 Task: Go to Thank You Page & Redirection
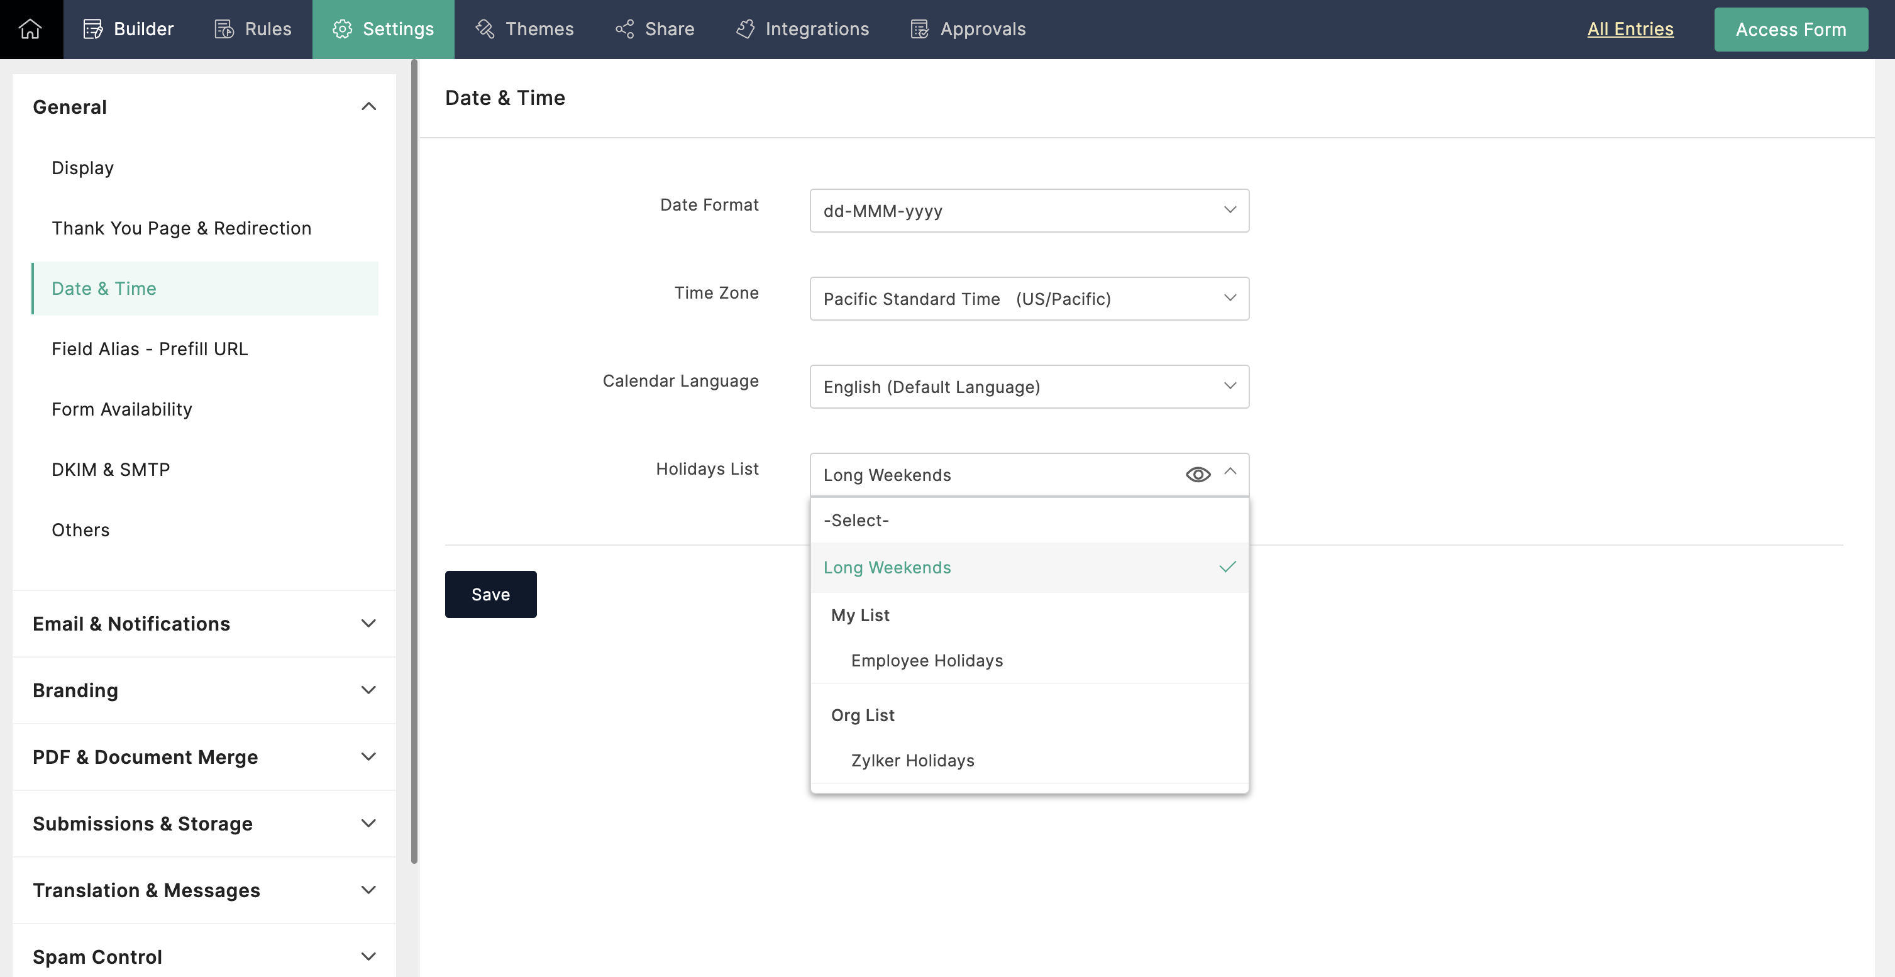coord(181,228)
